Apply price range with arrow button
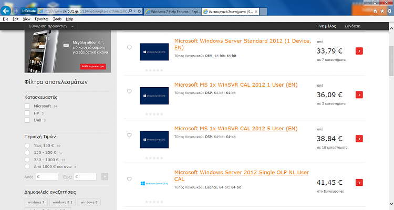This screenshot has width=394, height=210. tap(105, 176)
